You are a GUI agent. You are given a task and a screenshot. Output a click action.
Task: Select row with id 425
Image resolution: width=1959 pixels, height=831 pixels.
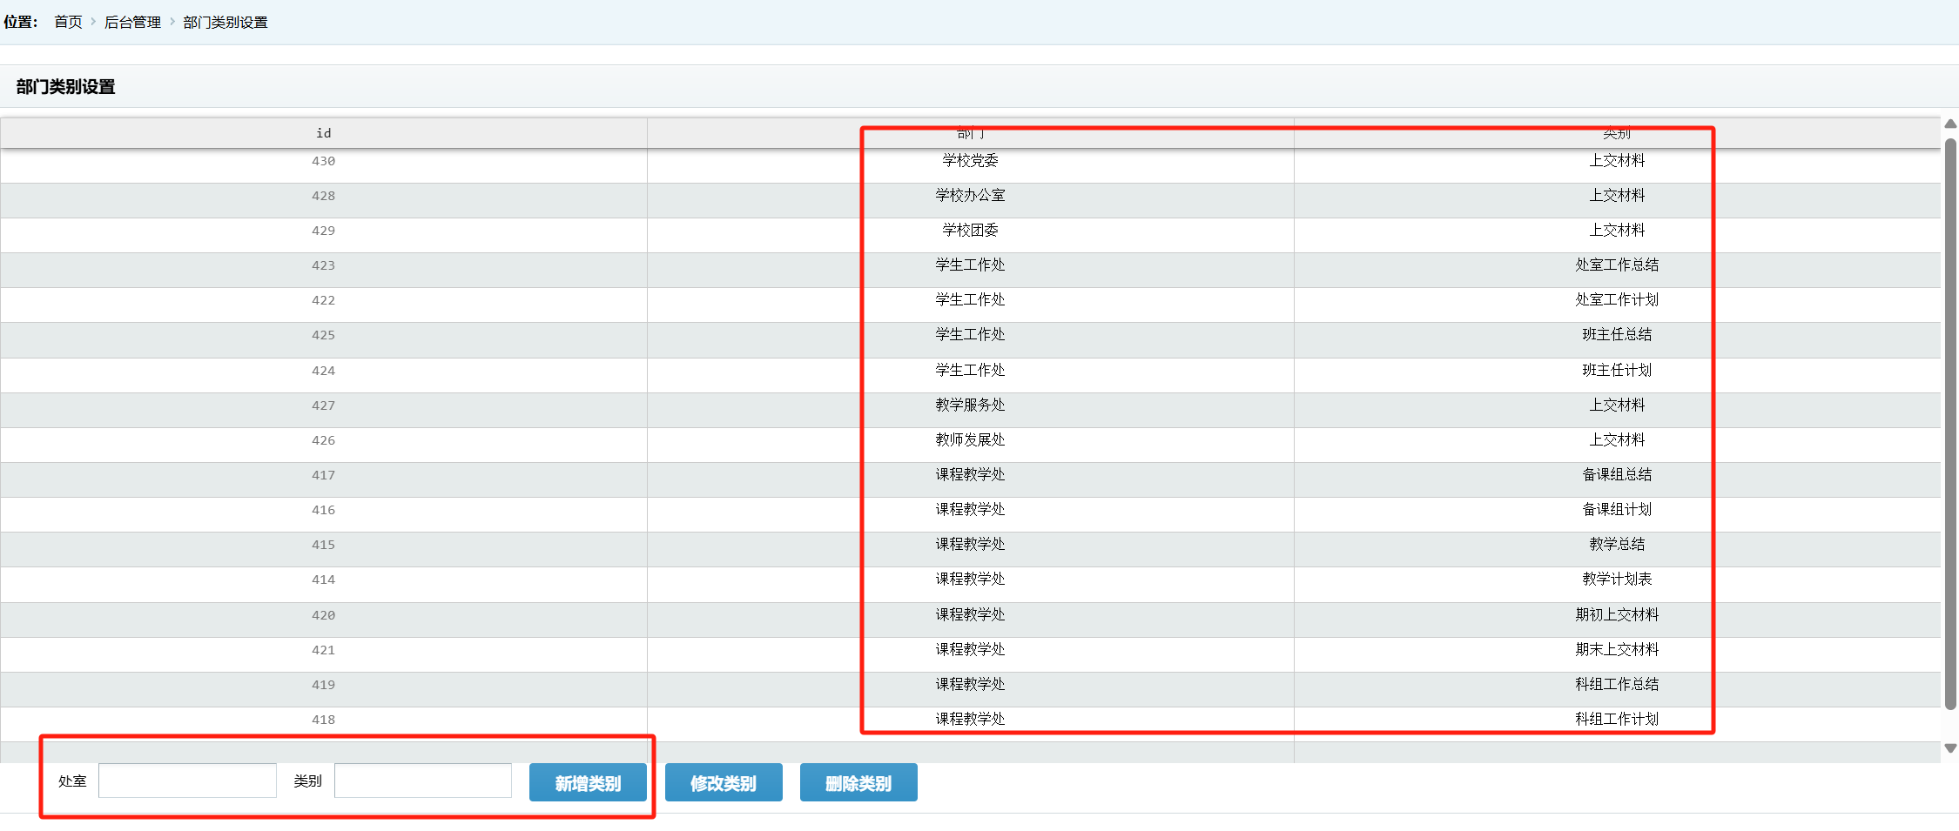pyautogui.click(x=970, y=339)
